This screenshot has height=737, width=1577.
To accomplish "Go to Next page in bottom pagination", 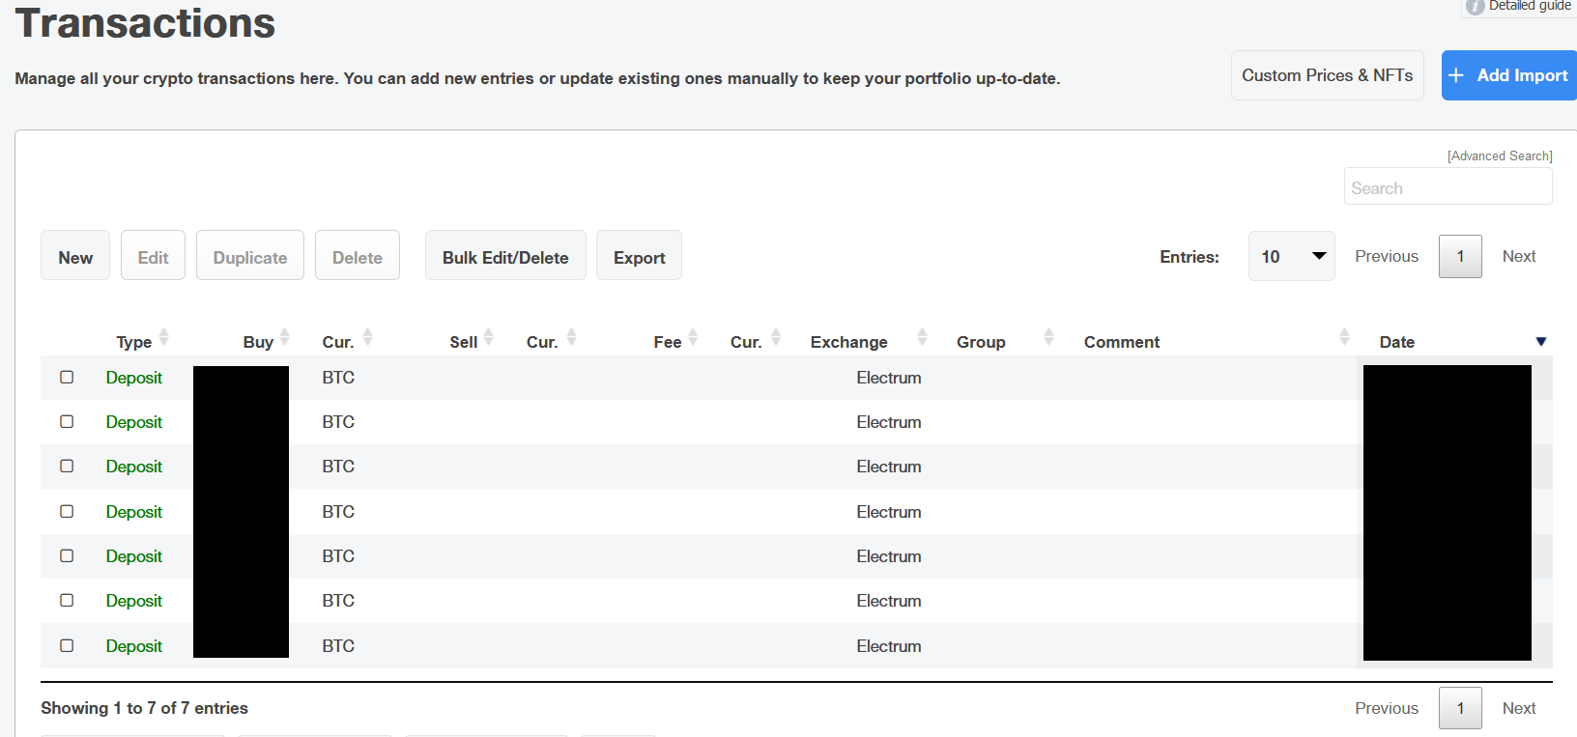I will 1519,708.
